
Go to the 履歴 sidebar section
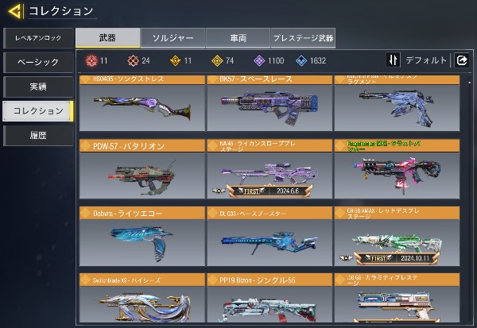point(38,135)
